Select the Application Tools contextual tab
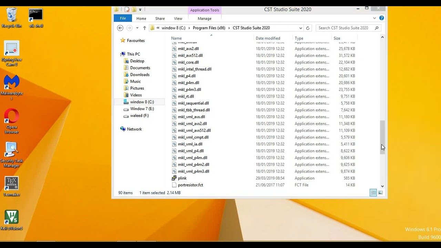Viewport: 441px width, 248px height. [205, 10]
